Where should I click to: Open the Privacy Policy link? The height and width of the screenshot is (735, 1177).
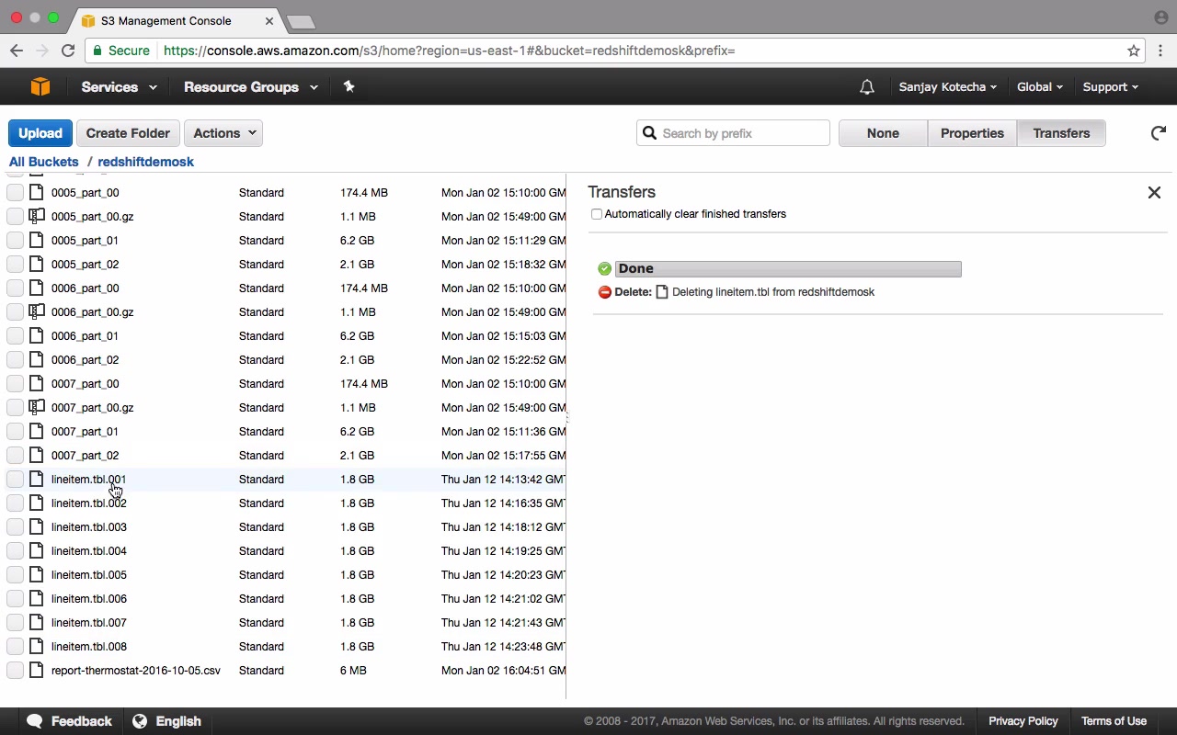[1023, 721]
